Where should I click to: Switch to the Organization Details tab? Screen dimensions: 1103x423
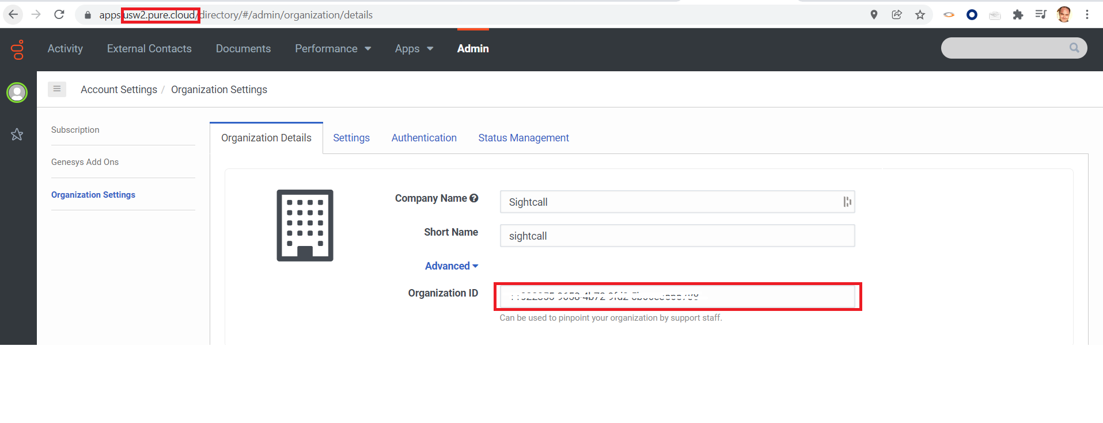click(266, 138)
